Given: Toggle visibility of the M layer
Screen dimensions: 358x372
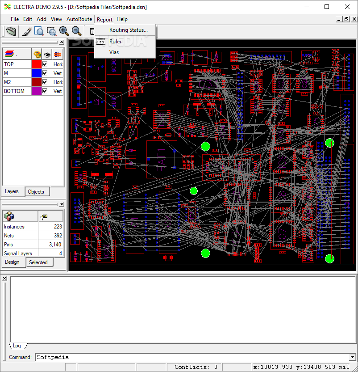Looking at the screenshot, I should pos(45,73).
